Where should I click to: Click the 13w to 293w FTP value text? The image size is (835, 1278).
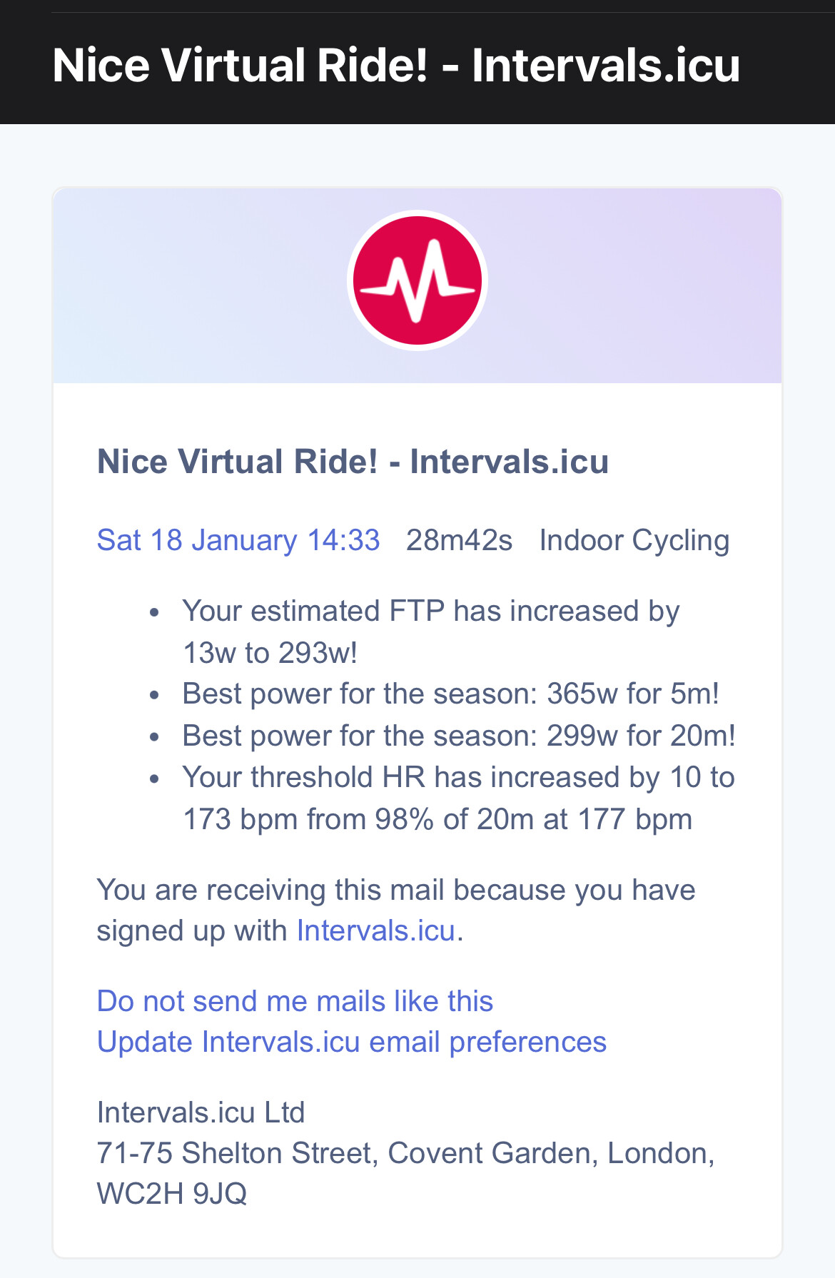pos(270,653)
